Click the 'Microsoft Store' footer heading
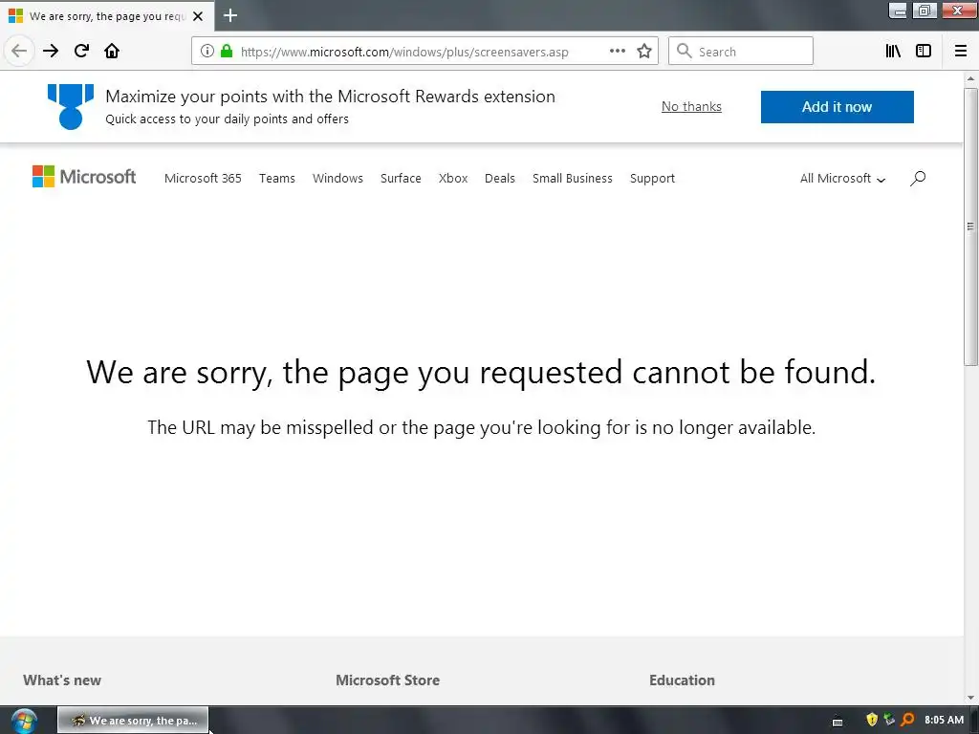 tap(388, 680)
